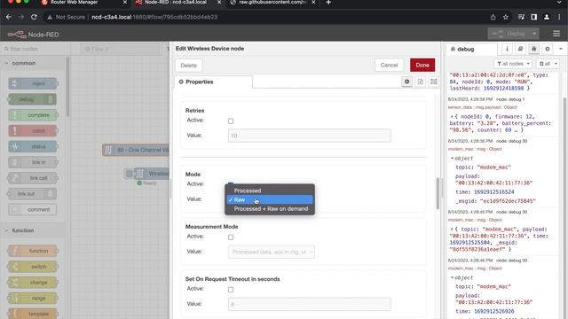Select the Properties tab

(213, 82)
